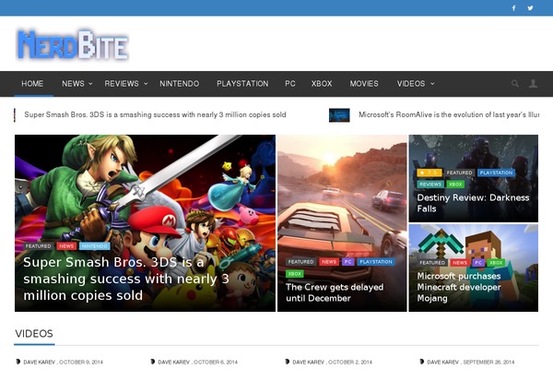Click Xbox tag on Destiny Review card
Viewport: 553px width, 369px height.
click(455, 184)
